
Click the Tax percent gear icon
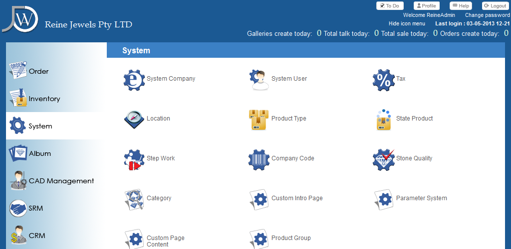click(x=383, y=80)
